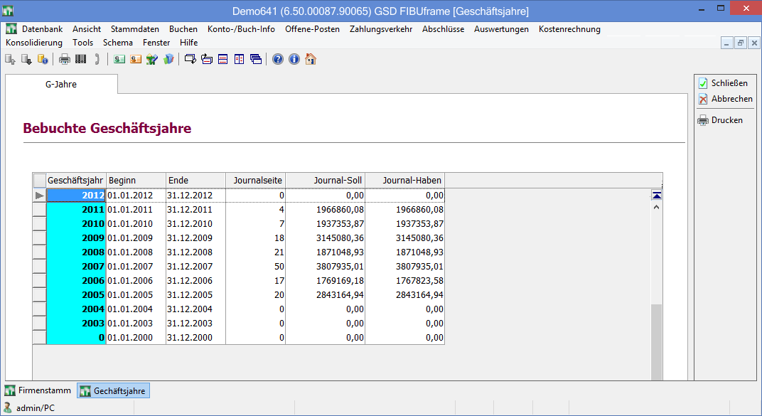Click the printer icon in the toolbar
762x416 pixels.
coord(64,59)
